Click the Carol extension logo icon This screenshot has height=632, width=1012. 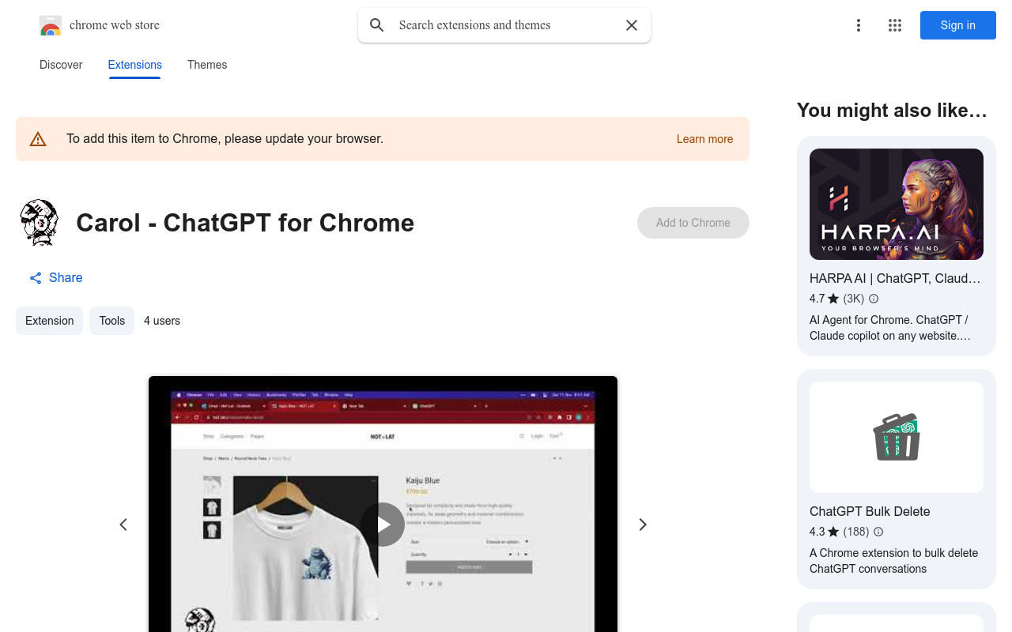pos(40,223)
